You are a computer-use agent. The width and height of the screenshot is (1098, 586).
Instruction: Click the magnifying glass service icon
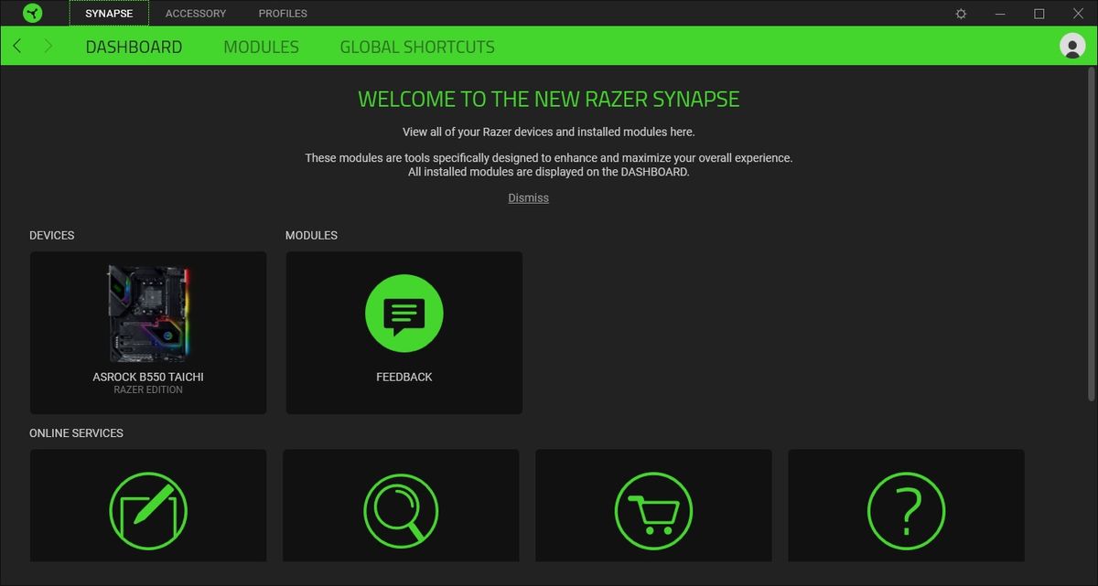click(x=401, y=510)
